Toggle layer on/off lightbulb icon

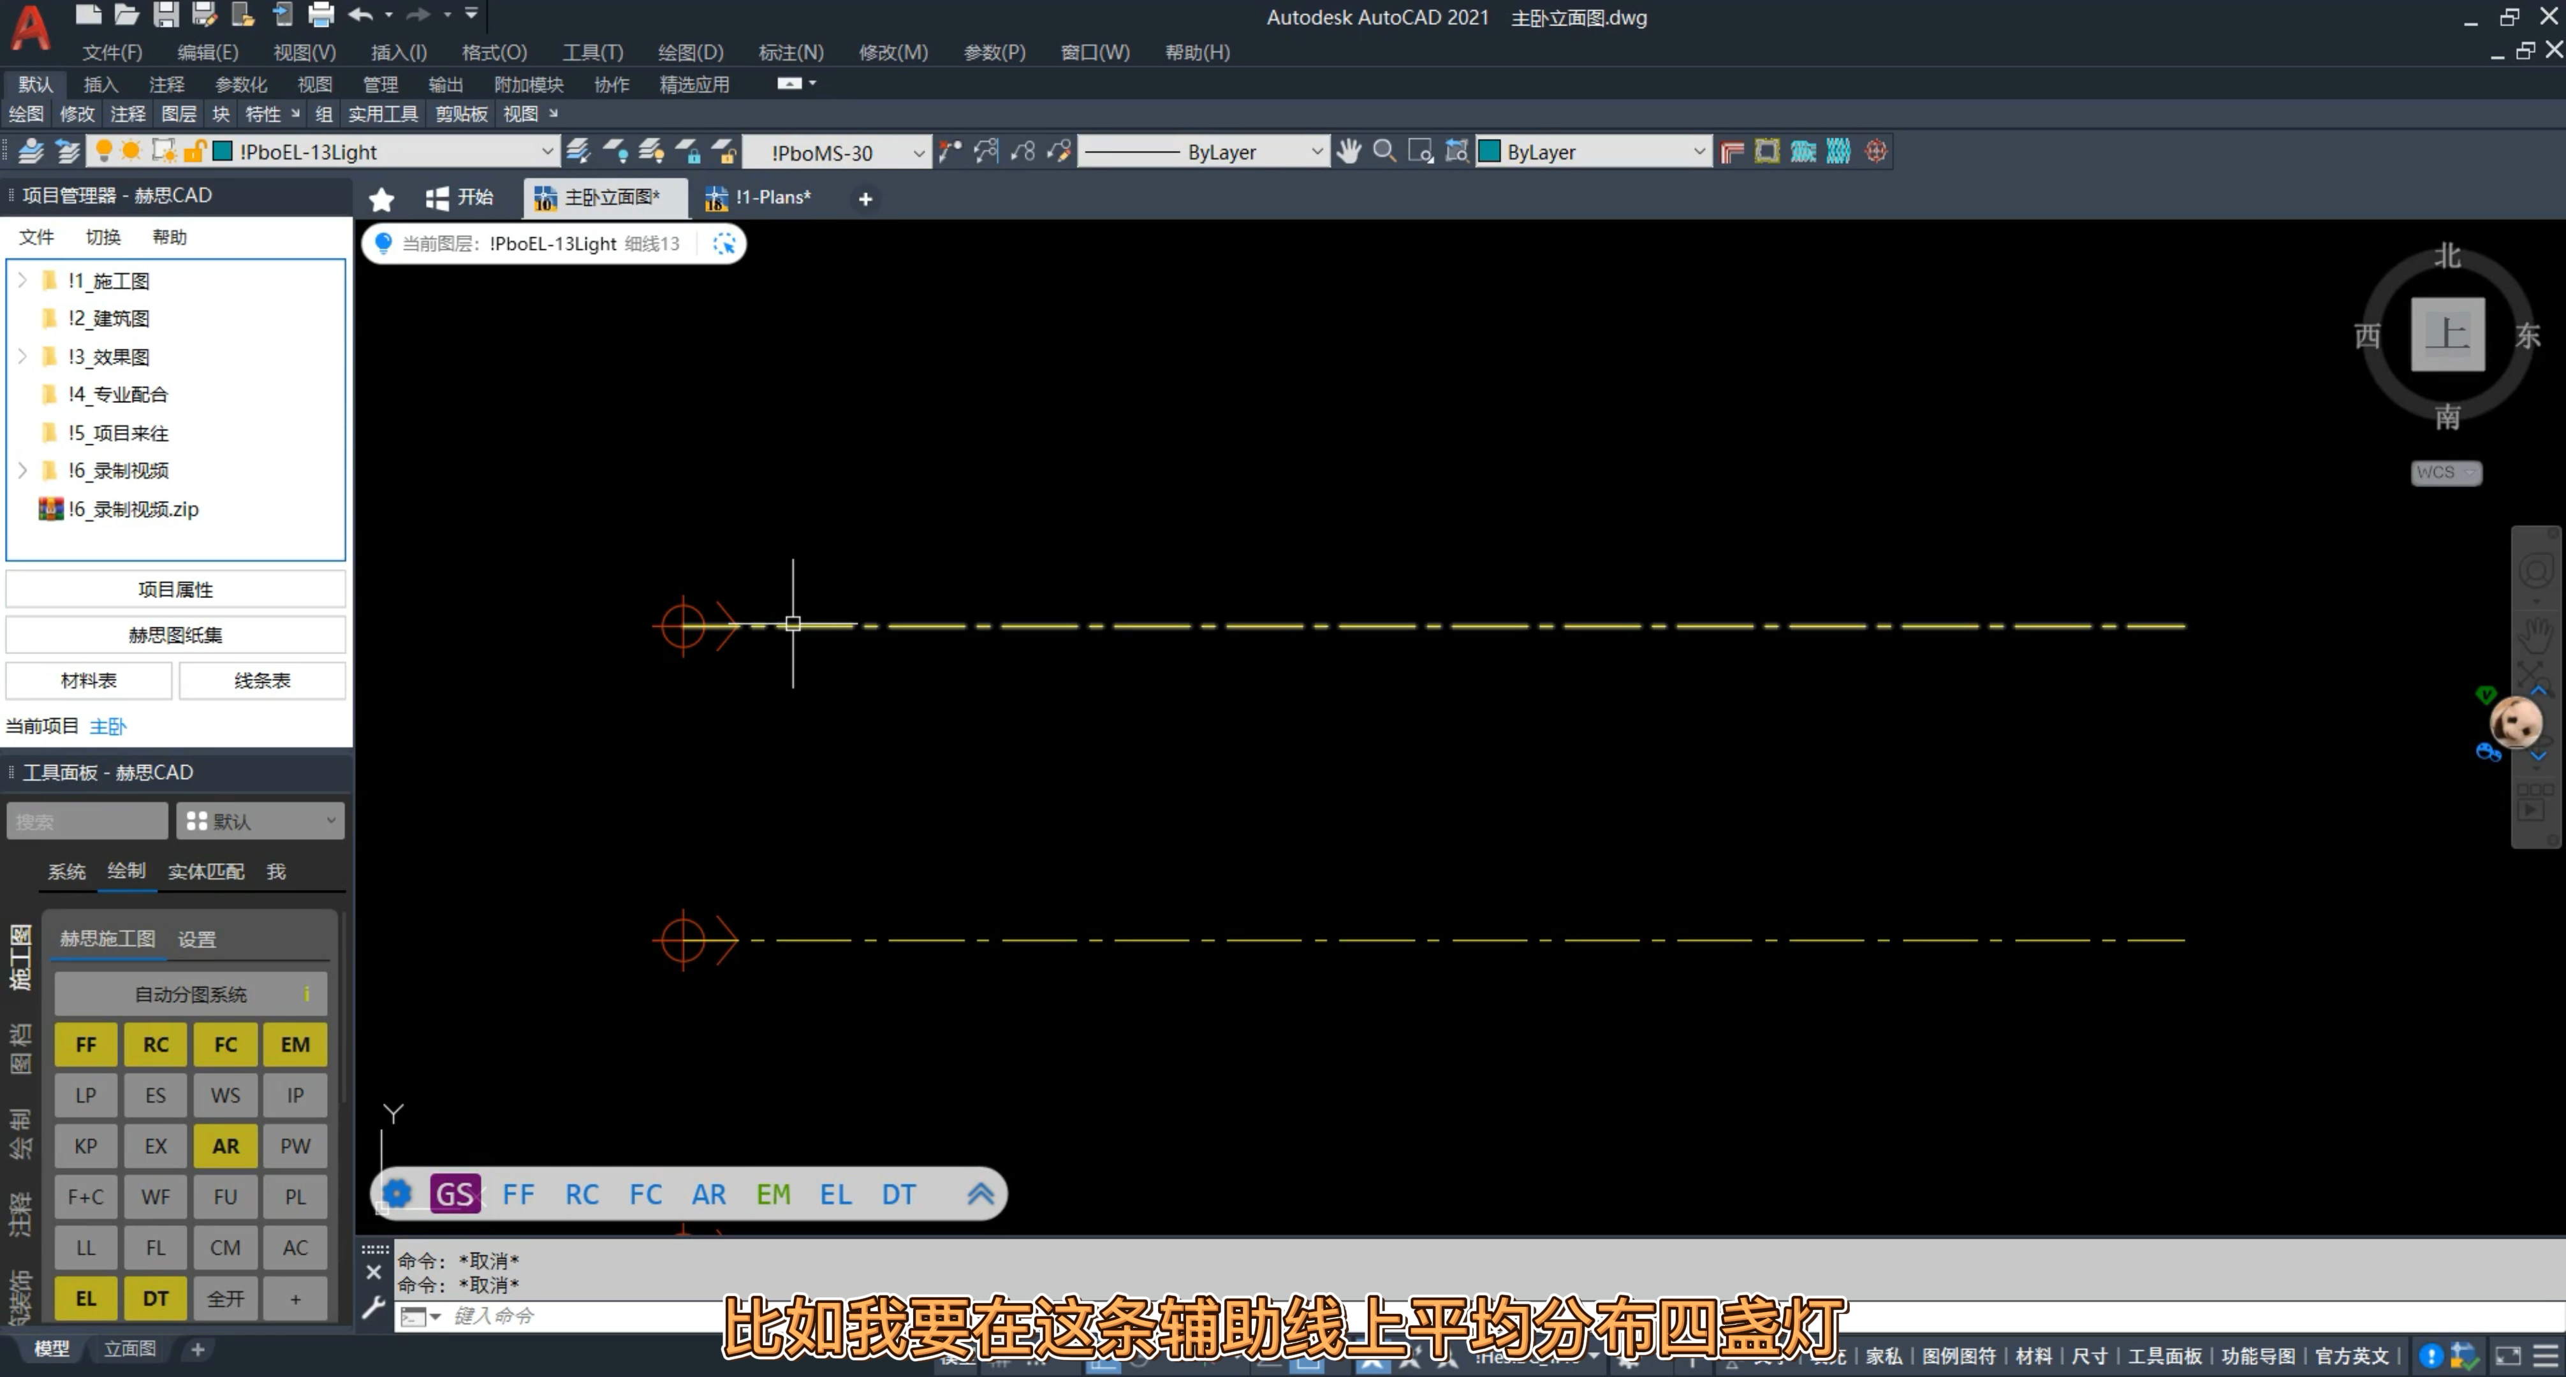(103, 151)
